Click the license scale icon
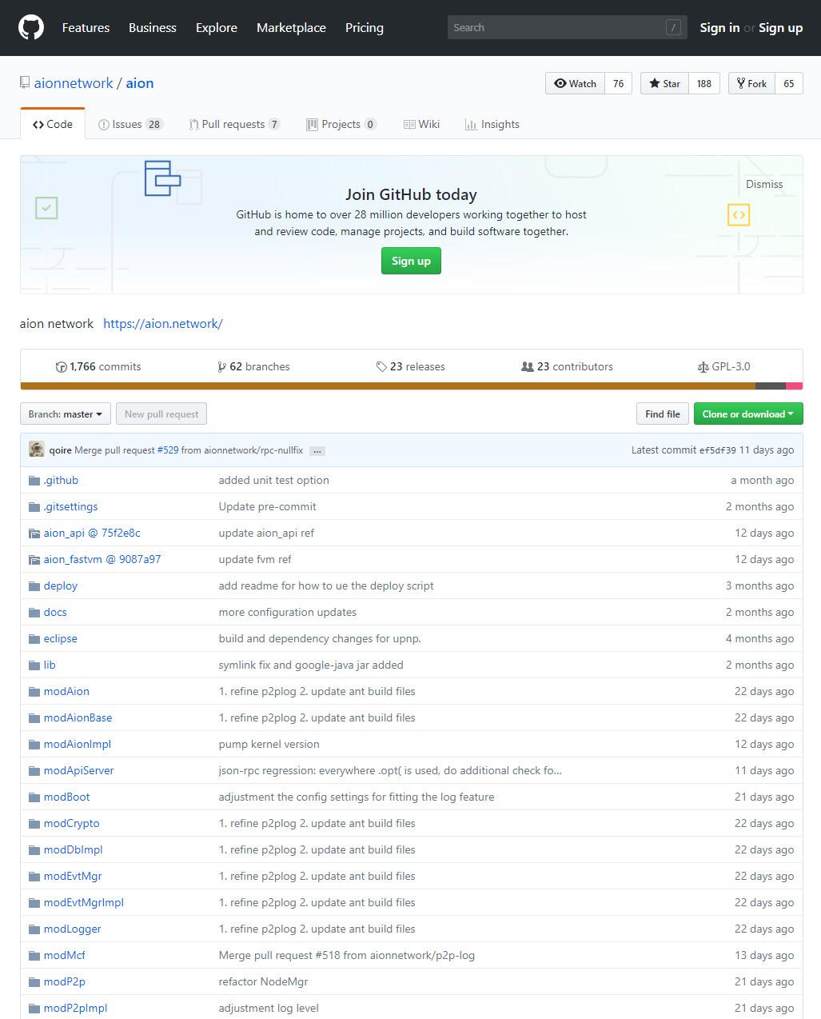This screenshot has height=1019, width=821. 703,367
